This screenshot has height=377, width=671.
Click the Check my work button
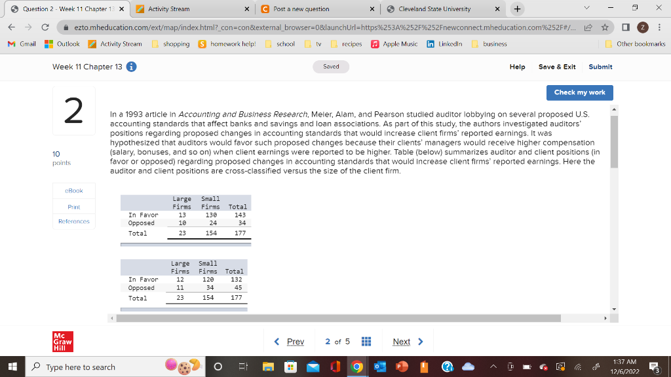tap(579, 93)
